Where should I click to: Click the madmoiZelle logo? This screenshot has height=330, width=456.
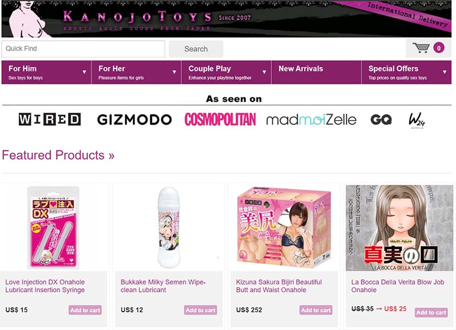pos(311,120)
